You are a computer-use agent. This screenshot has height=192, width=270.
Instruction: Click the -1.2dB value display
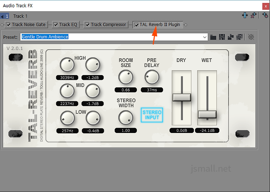click(93, 78)
